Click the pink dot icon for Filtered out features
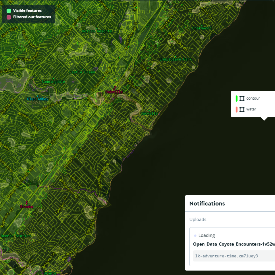The height and width of the screenshot is (275, 275). [8, 17]
